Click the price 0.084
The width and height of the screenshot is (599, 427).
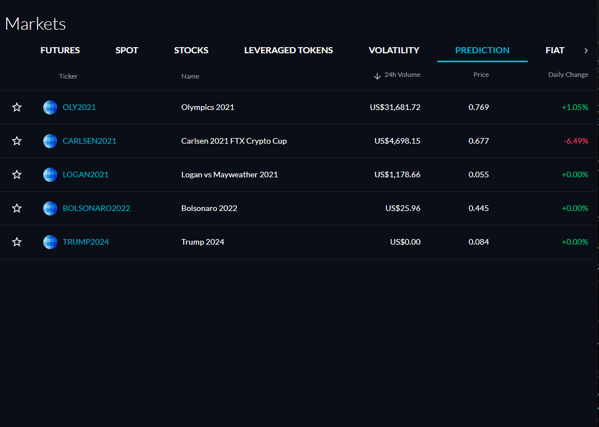coord(479,242)
